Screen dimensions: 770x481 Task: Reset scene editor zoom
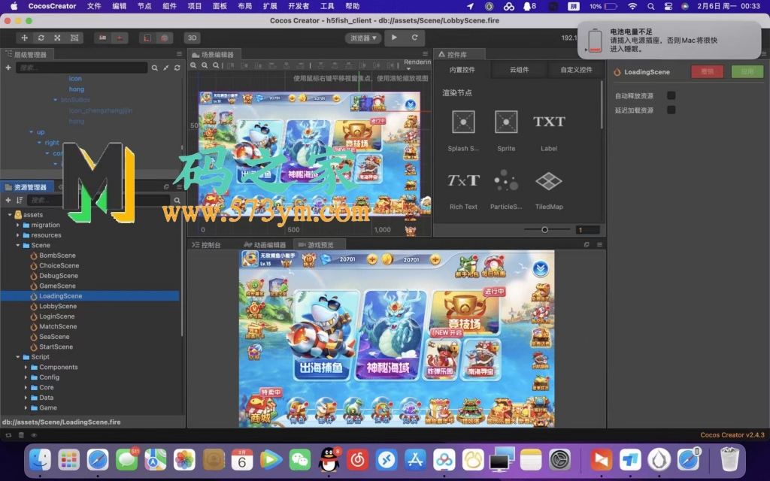216,65
